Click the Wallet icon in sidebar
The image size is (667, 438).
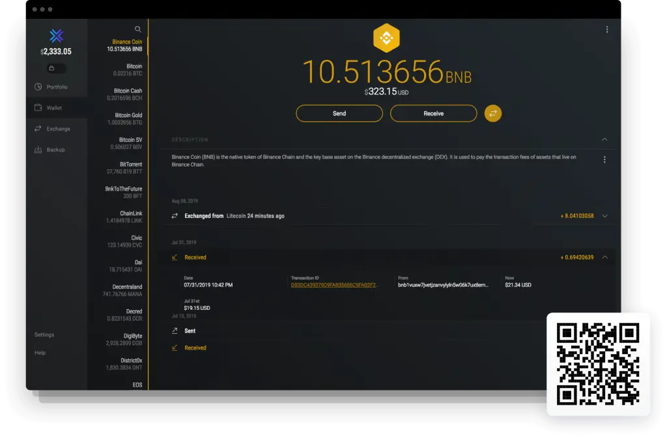tap(38, 107)
